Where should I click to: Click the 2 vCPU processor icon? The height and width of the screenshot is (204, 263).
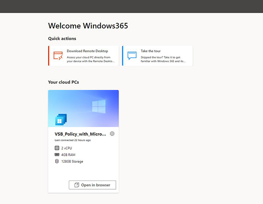click(57, 148)
